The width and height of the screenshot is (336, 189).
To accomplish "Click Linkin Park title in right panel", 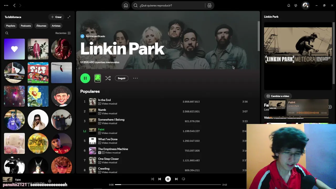I will [x=271, y=17].
